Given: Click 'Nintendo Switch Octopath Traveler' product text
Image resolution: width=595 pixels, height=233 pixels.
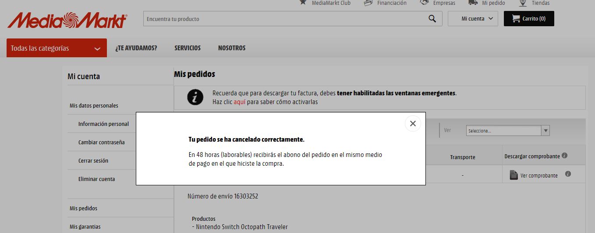Looking at the screenshot, I should tap(242, 227).
